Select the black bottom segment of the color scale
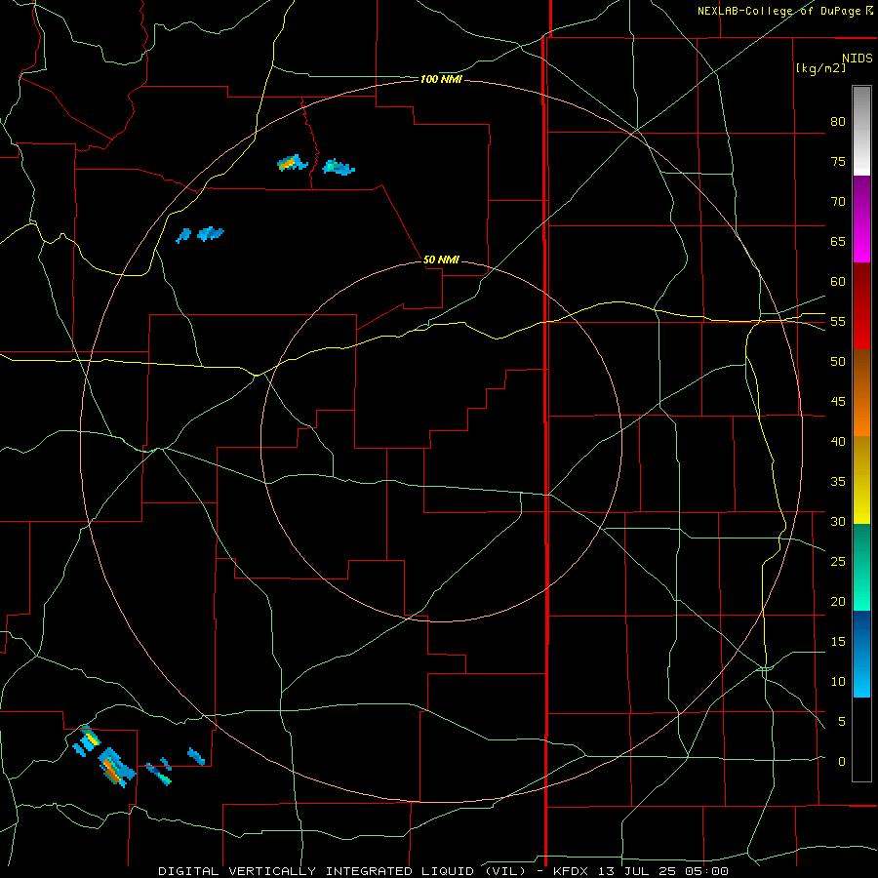Image resolution: width=878 pixels, height=878 pixels. (861, 739)
